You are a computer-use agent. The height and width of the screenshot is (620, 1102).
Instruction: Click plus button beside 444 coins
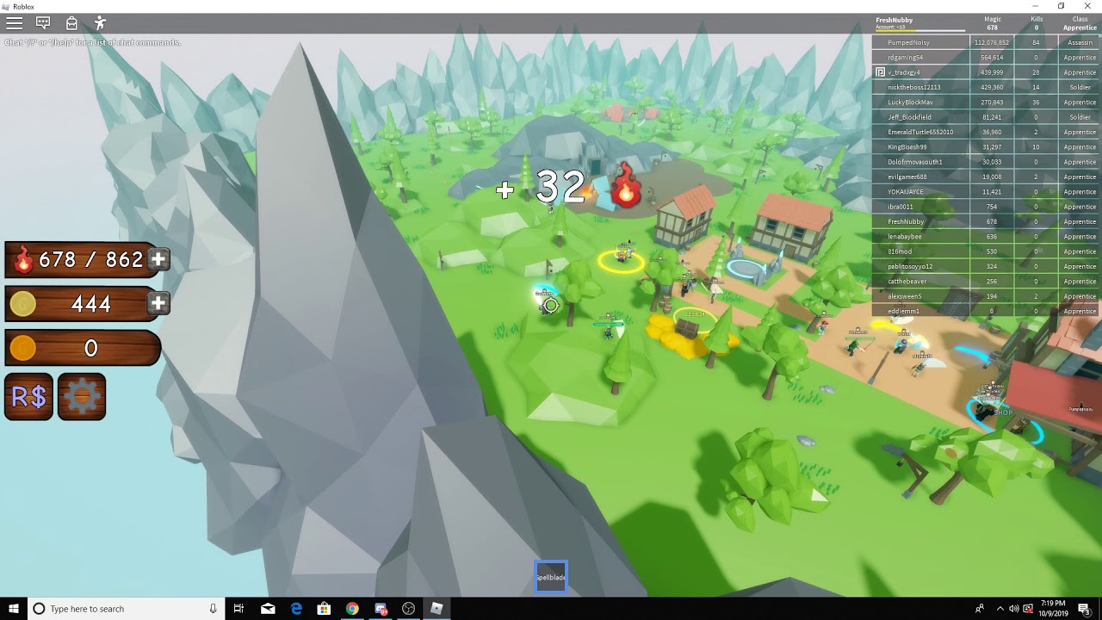click(158, 303)
